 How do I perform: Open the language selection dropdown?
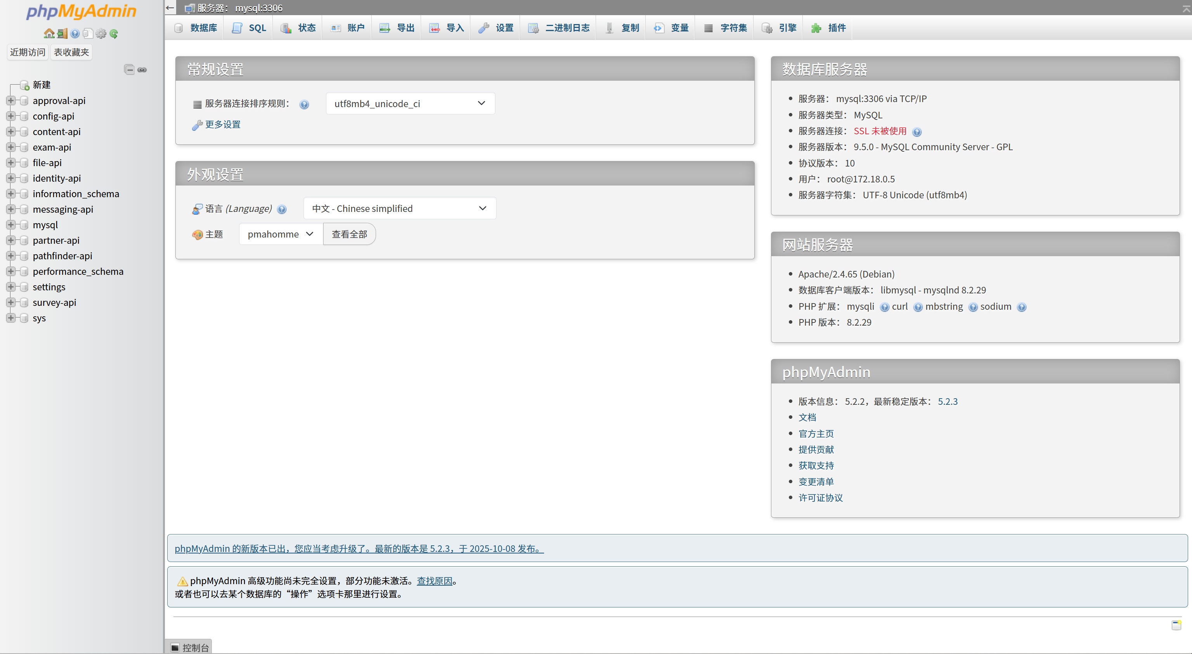(399, 209)
